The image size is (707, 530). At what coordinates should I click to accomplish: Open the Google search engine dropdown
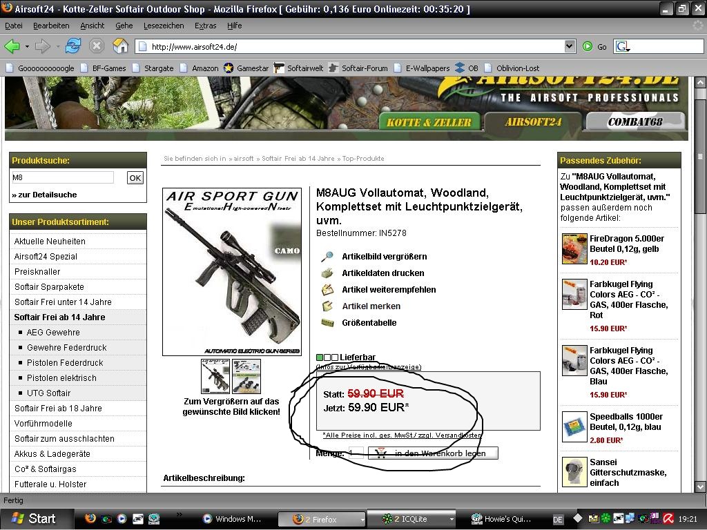click(x=623, y=46)
